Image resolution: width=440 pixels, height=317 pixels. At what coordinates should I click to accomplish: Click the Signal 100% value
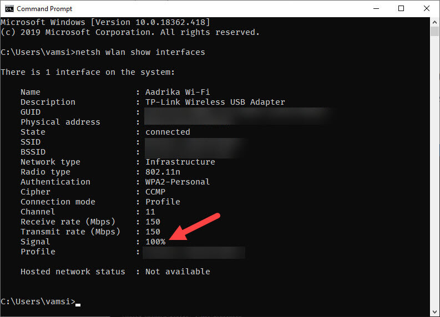[x=155, y=242]
